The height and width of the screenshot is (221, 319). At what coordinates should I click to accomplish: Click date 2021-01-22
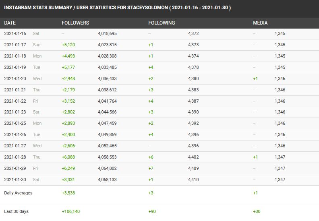click(15, 101)
